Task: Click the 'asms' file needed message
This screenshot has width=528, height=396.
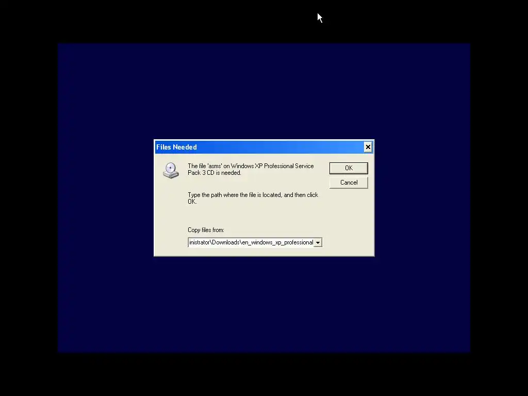Action: (251, 169)
